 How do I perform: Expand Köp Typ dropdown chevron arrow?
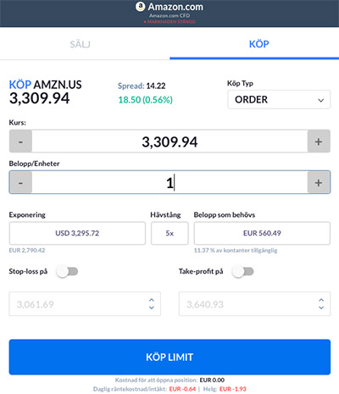[x=321, y=100]
